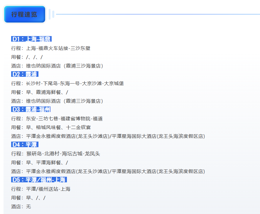
Task: Click the 猴研岛-北港村-海坛古城-龙凤头 itinerary line
Action: pos(55,154)
